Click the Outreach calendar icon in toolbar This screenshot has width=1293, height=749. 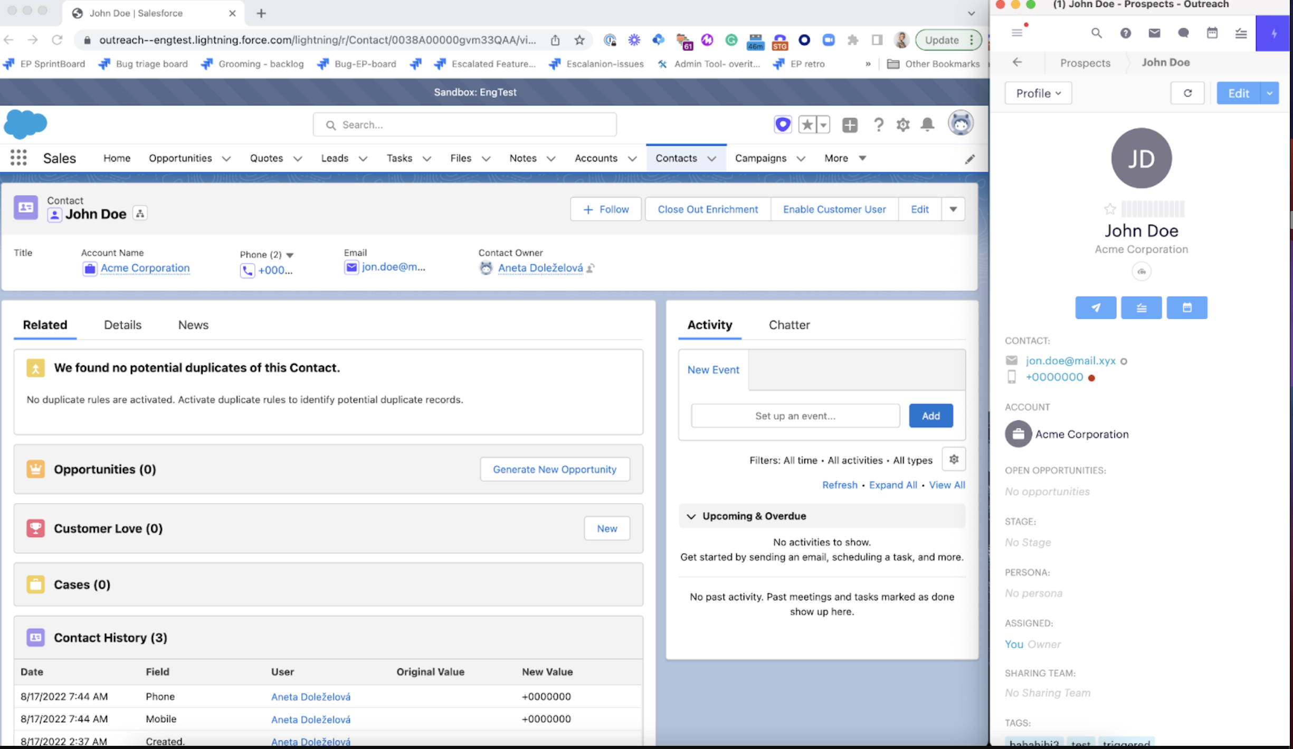click(1212, 33)
